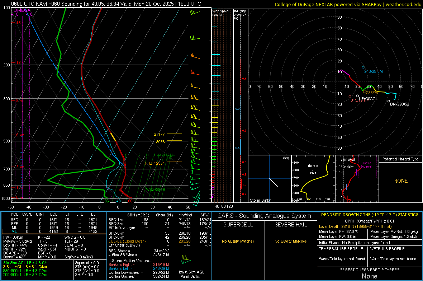Screen dimensions: 423x281
Task: Click the LCL label on the skew-T
Action: 171,158
